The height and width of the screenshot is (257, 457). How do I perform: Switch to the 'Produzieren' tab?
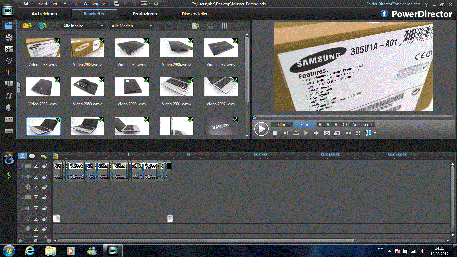(145, 14)
